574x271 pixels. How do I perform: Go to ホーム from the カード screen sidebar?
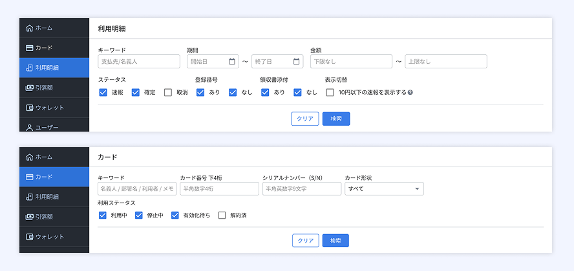click(x=44, y=157)
